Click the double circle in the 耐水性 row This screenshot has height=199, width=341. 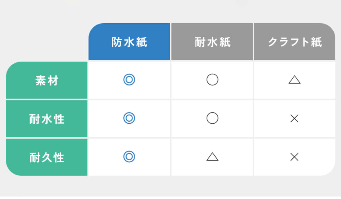(x=129, y=118)
